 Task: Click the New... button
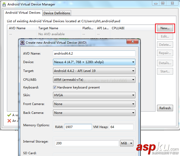[165, 28]
